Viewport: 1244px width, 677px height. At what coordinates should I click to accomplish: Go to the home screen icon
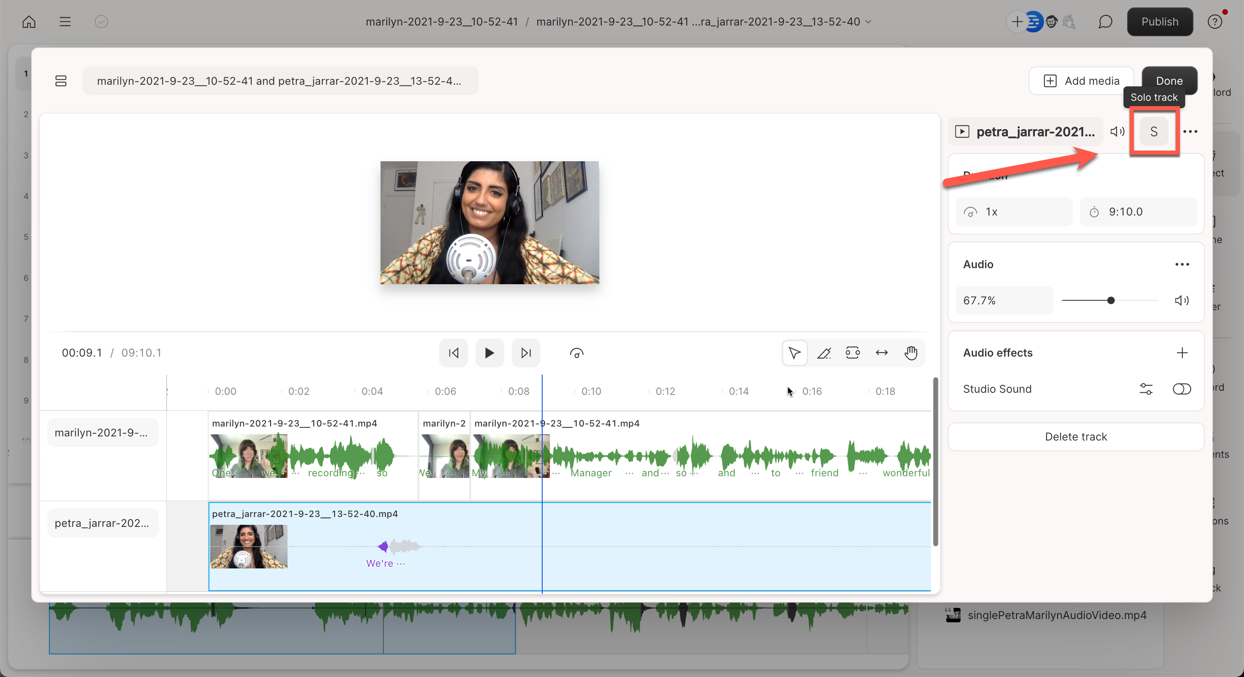[x=29, y=22]
